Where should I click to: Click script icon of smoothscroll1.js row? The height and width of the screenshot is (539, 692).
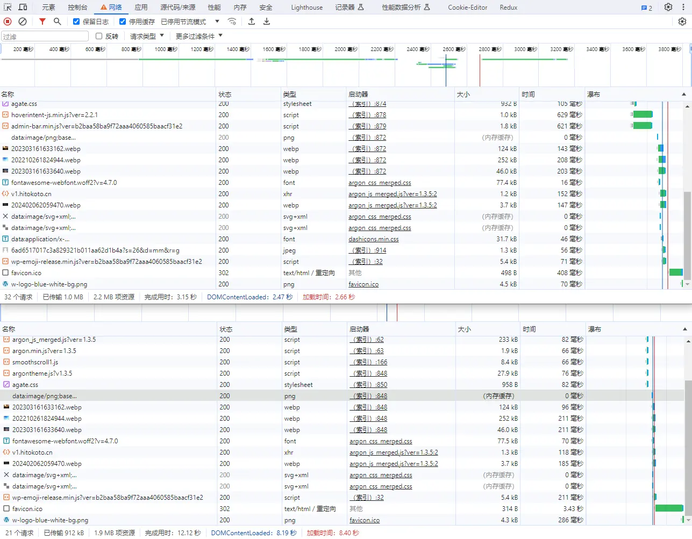click(6, 362)
